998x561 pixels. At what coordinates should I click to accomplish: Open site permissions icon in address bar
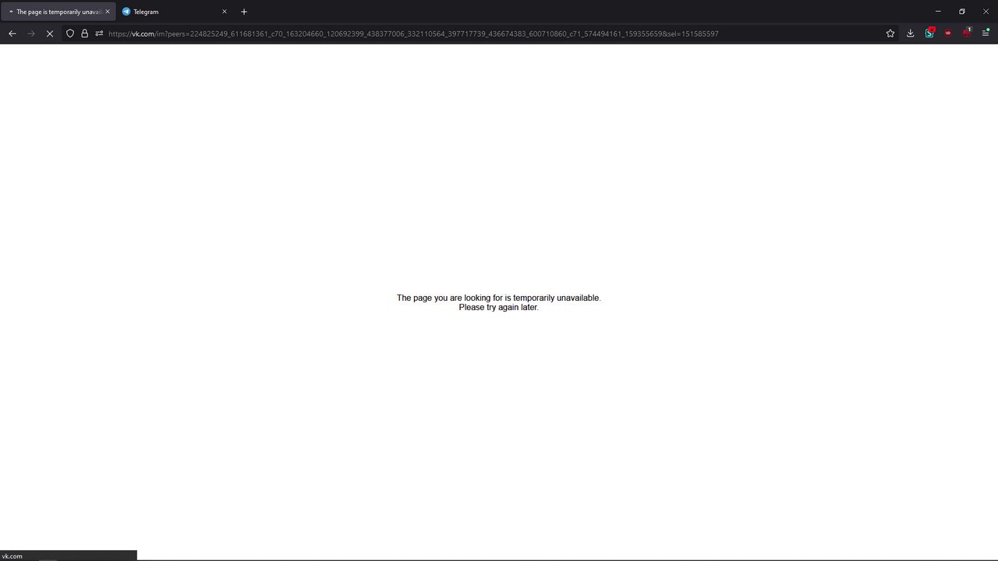click(99, 34)
